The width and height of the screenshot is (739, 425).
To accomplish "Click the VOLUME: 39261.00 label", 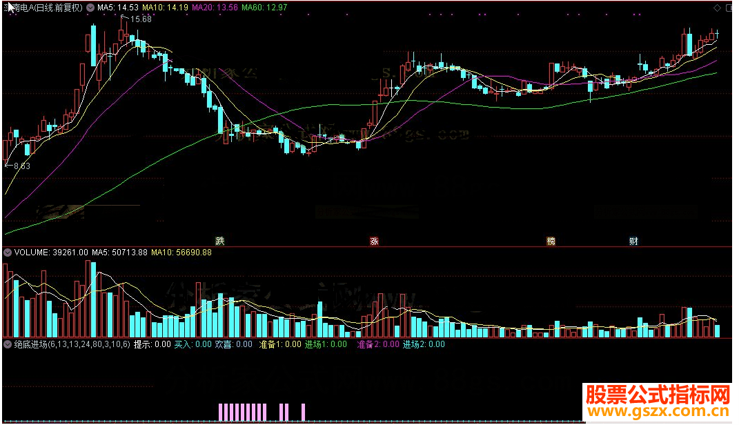I will coord(51,253).
